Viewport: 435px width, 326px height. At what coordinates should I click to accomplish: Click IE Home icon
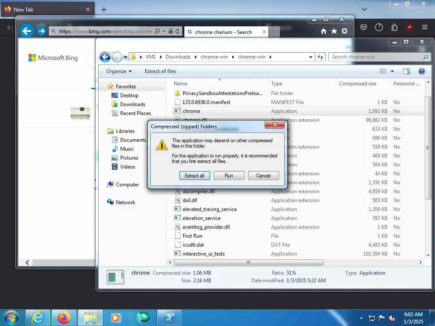pos(323,31)
